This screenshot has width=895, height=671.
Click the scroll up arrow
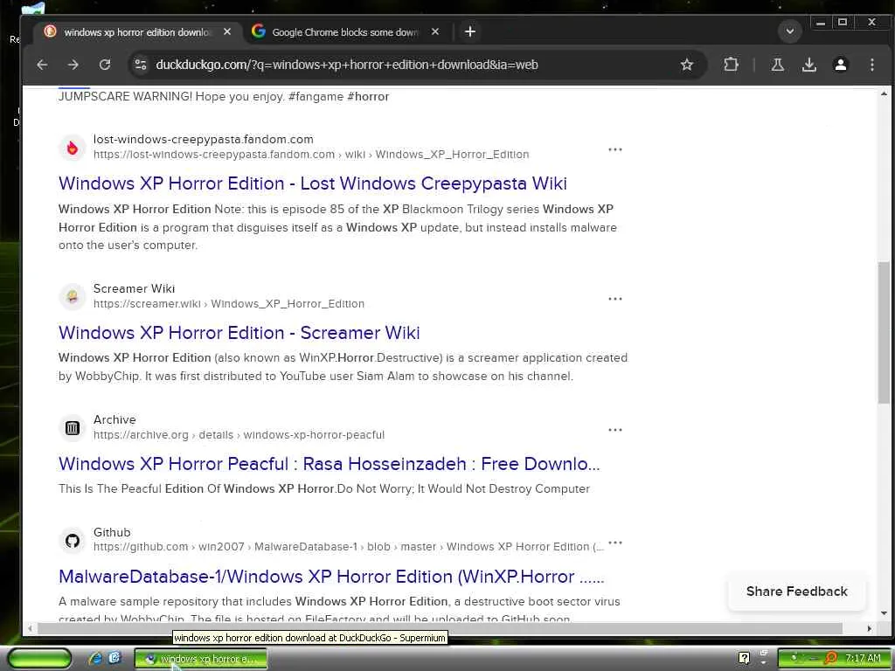pyautogui.click(x=884, y=93)
